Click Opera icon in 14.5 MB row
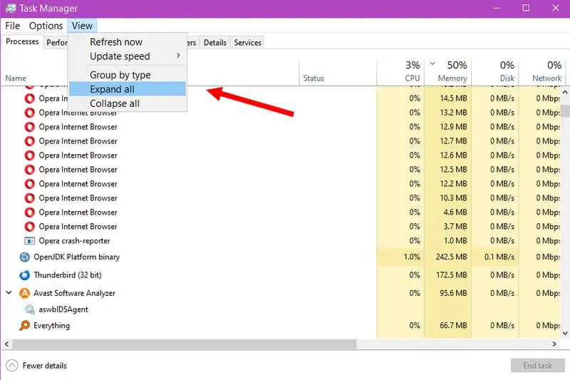570x380 pixels. click(29, 98)
